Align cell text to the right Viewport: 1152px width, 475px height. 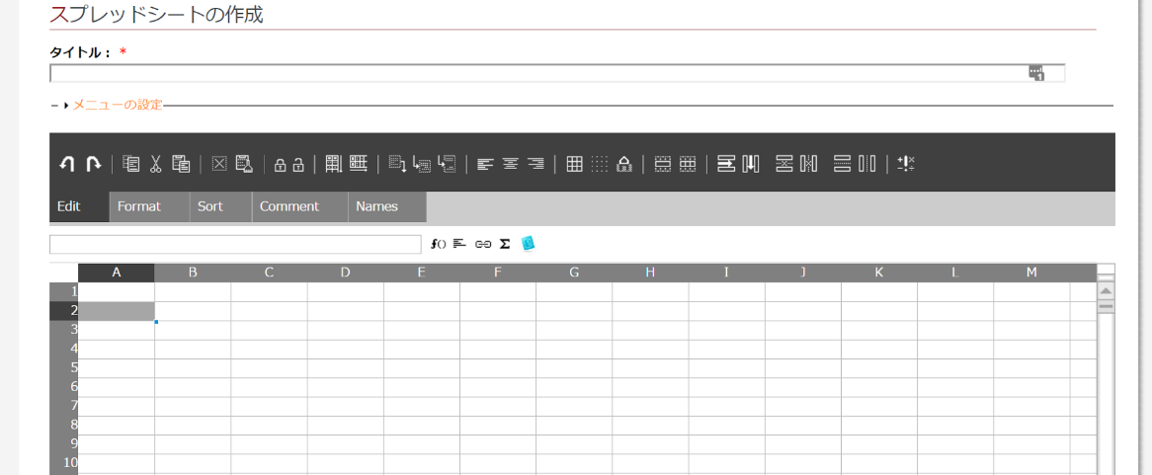coord(535,165)
